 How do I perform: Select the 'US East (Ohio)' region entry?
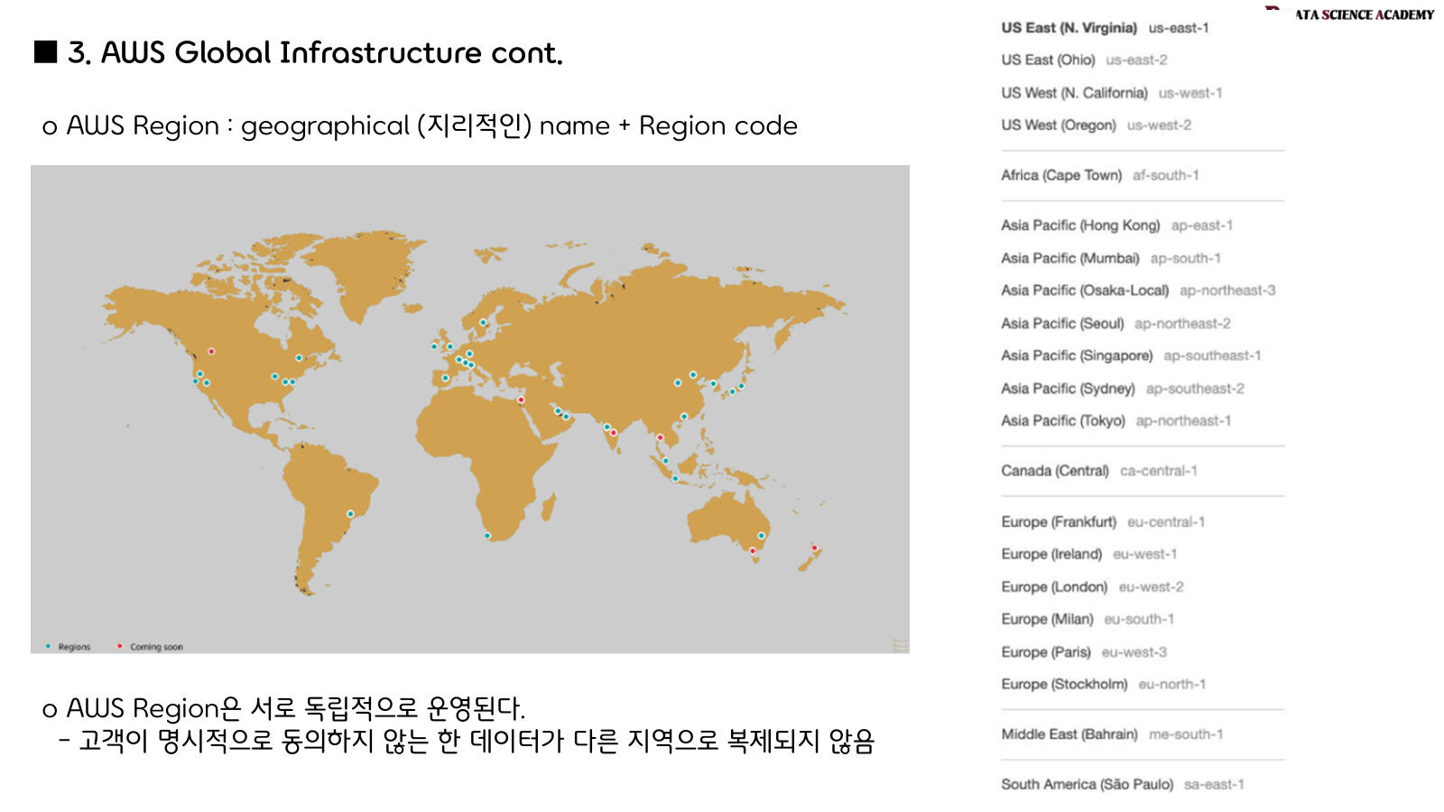click(1048, 60)
